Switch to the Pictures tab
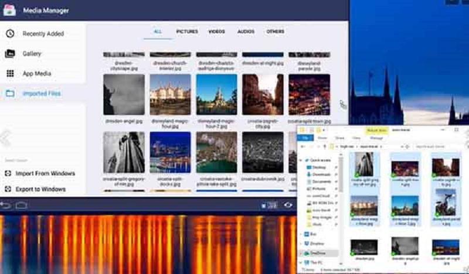Screen dimensions: 469x274 187,32
